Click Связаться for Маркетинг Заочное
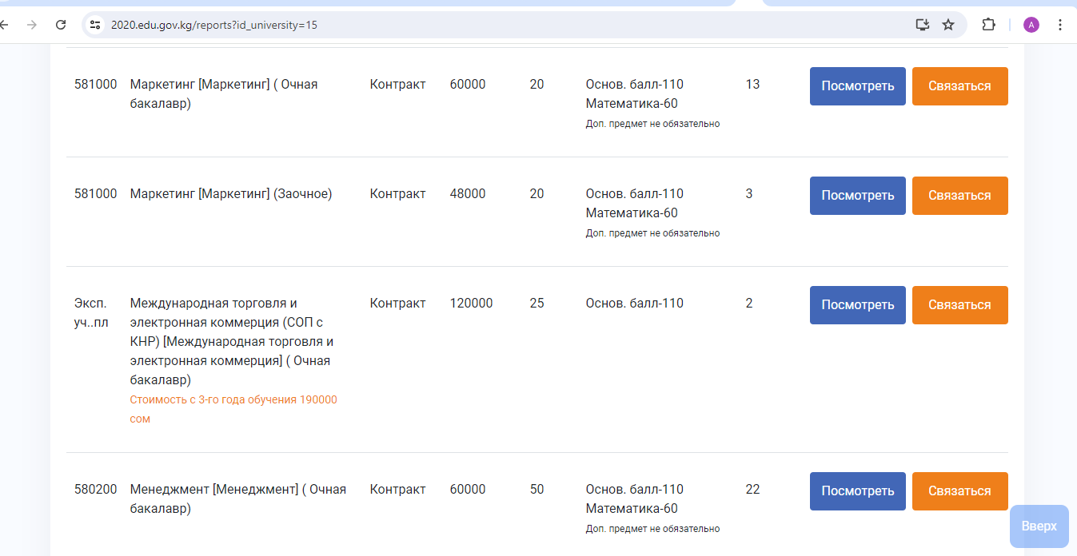Screen dimensions: 1077x556 [x=959, y=196]
